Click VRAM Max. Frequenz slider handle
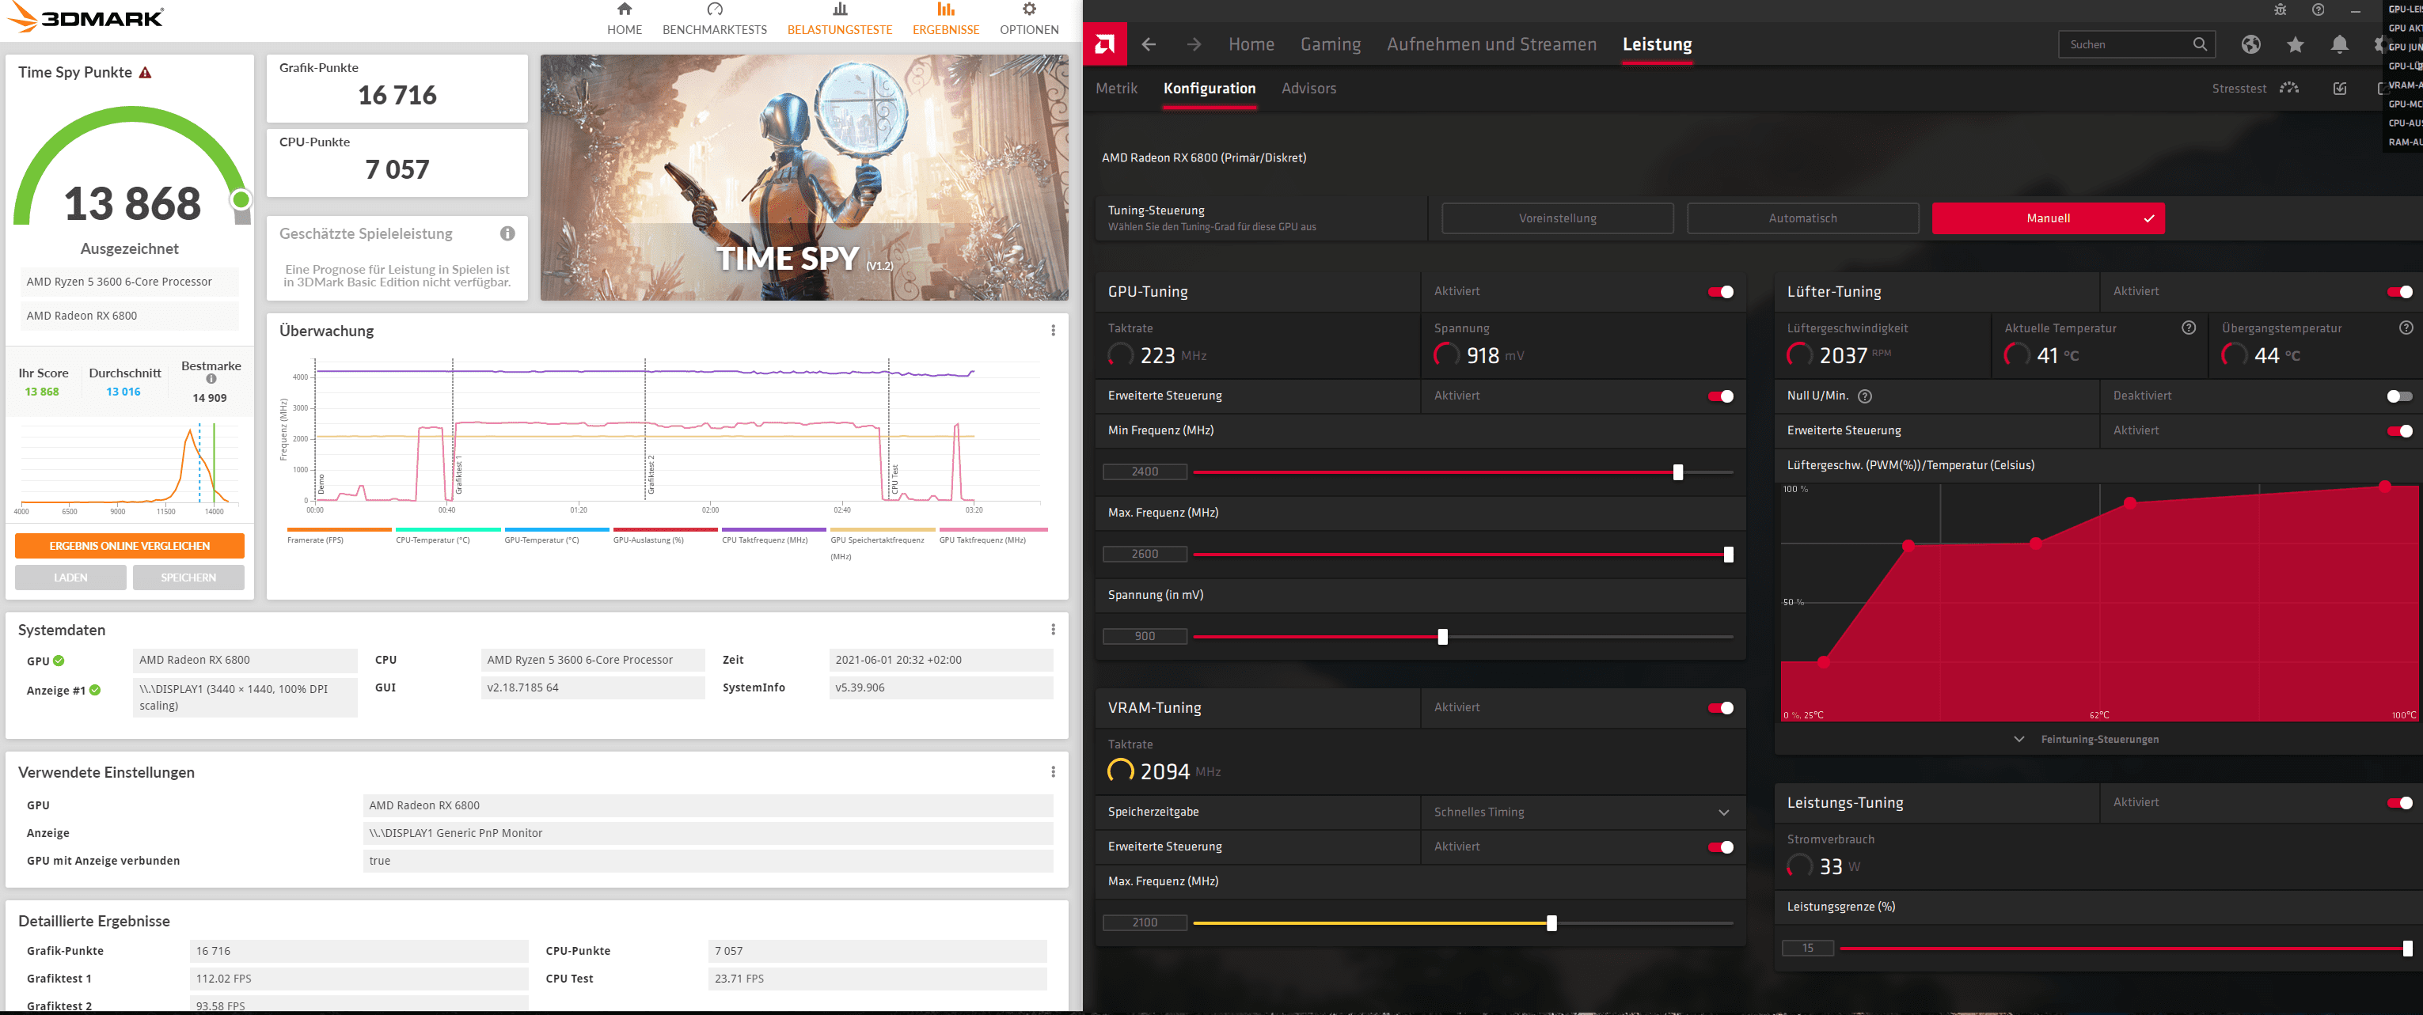Image resolution: width=2423 pixels, height=1015 pixels. [x=1551, y=923]
